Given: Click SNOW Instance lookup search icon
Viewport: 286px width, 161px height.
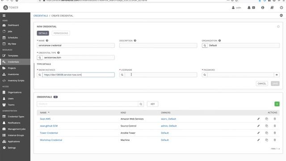Looking at the screenshot, I should pos(40,75).
